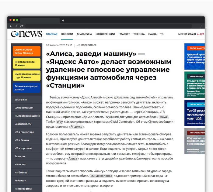This screenshot has width=213, height=192.
Task: Open the Топ-25 российских провайдеров ЦОД thumbnail
Action: (x=194, y=112)
